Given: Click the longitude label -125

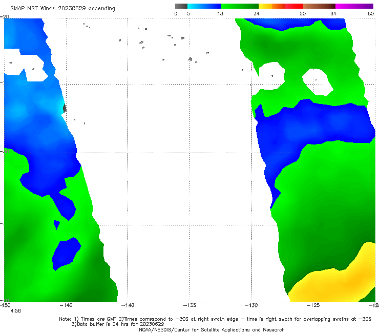Looking at the screenshot, I should [313, 305].
